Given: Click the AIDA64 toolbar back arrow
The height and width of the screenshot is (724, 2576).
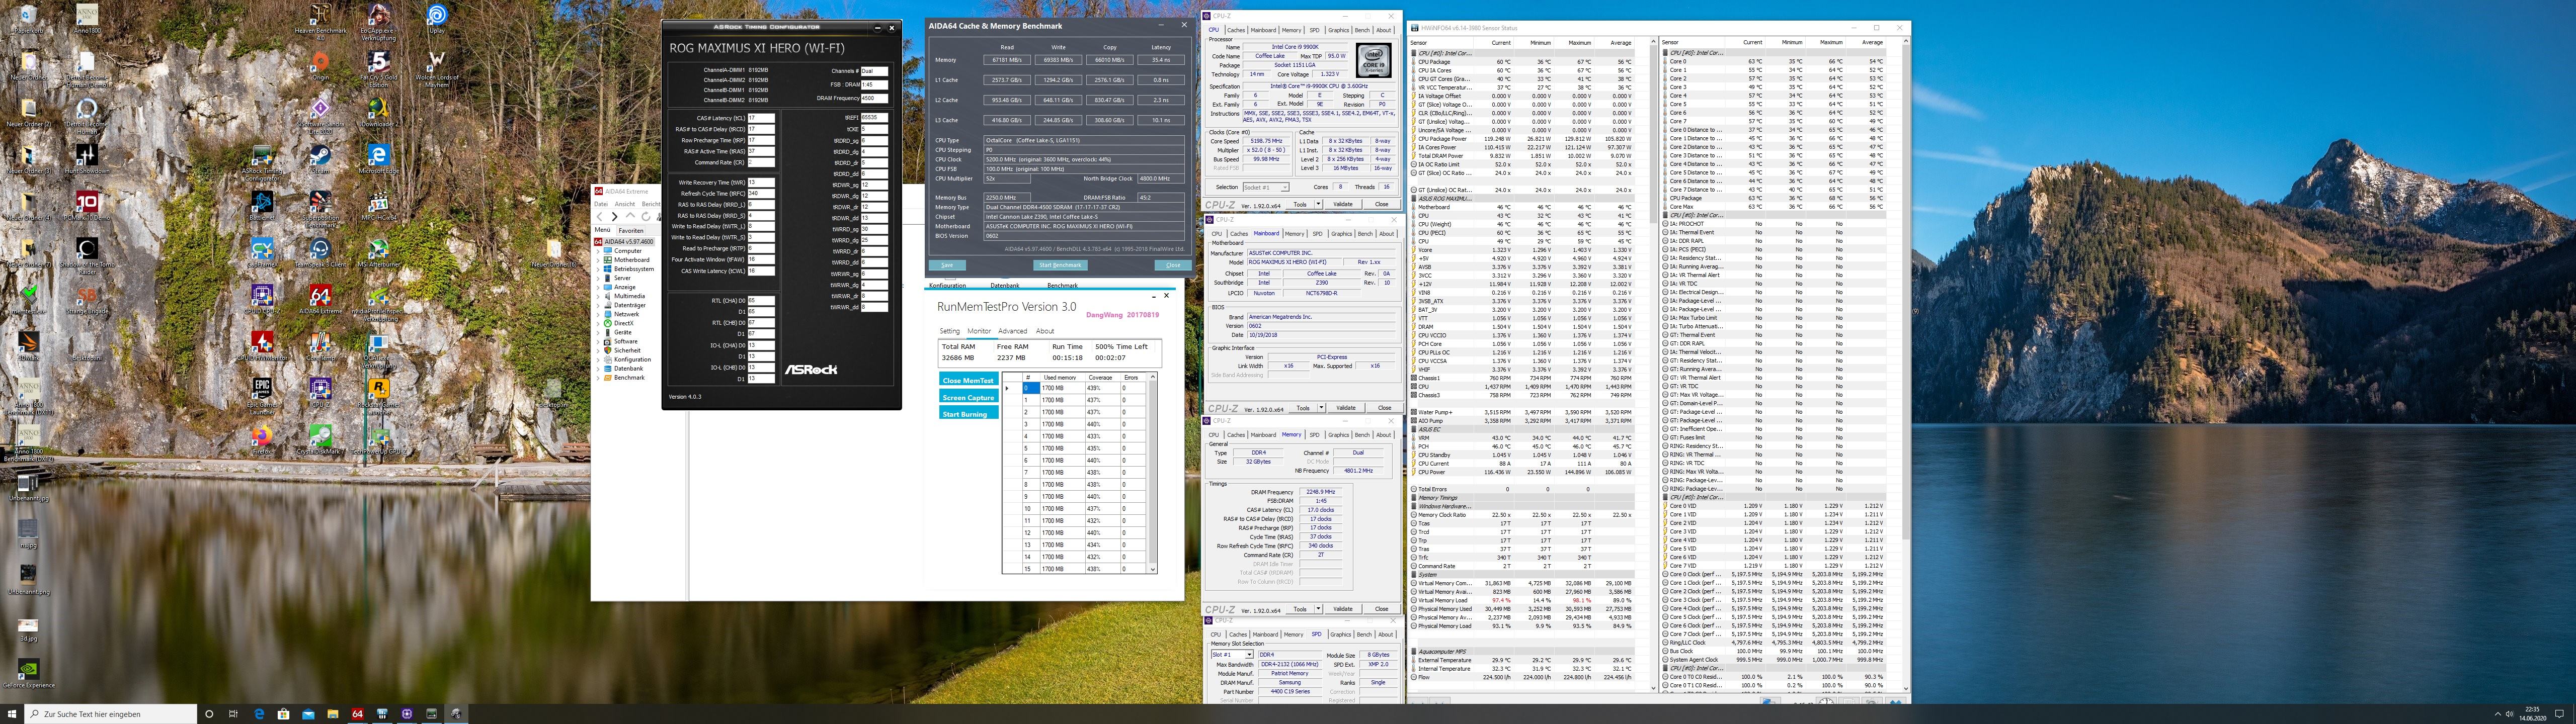Looking at the screenshot, I should pyautogui.click(x=600, y=216).
